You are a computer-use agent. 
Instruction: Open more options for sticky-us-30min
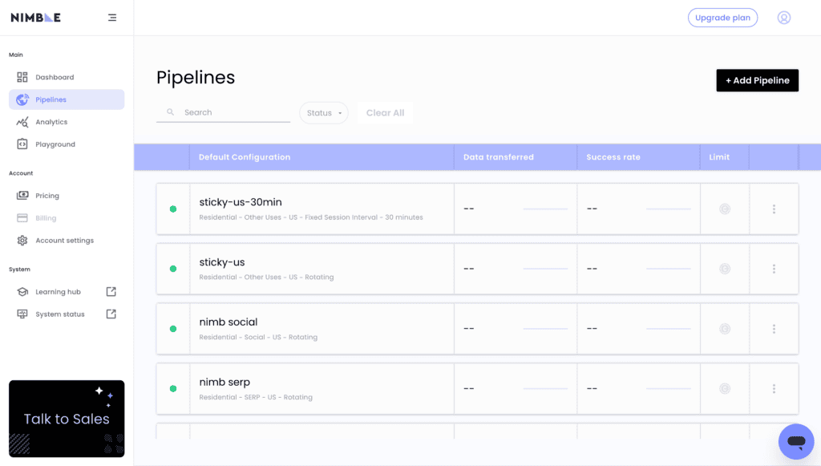click(x=774, y=209)
